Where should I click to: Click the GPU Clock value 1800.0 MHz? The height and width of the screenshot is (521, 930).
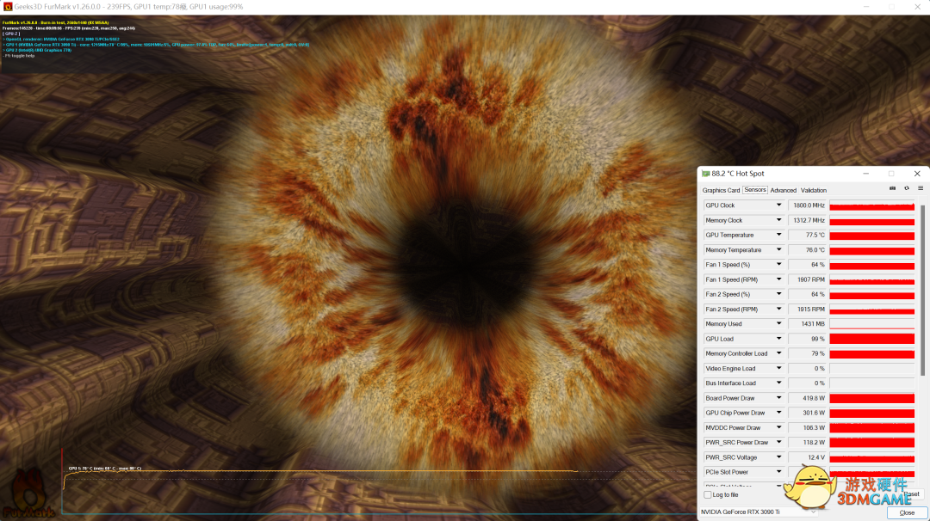[807, 205]
